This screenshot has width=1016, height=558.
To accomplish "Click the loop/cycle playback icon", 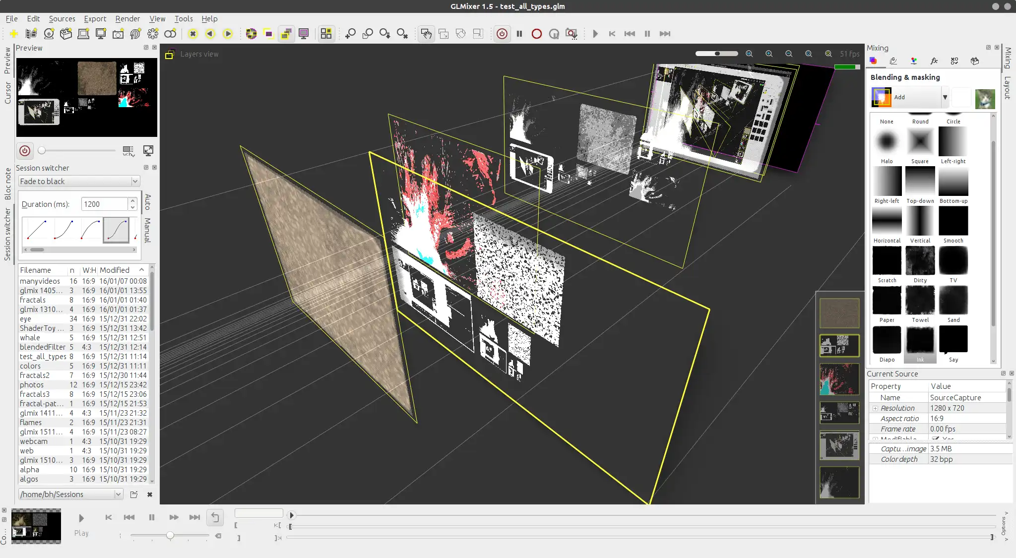I will [216, 517].
